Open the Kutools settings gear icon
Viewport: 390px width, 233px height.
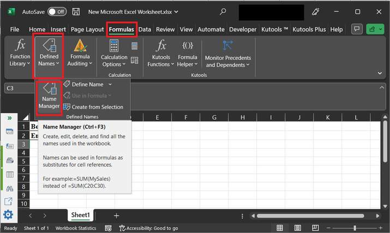click(x=8, y=214)
